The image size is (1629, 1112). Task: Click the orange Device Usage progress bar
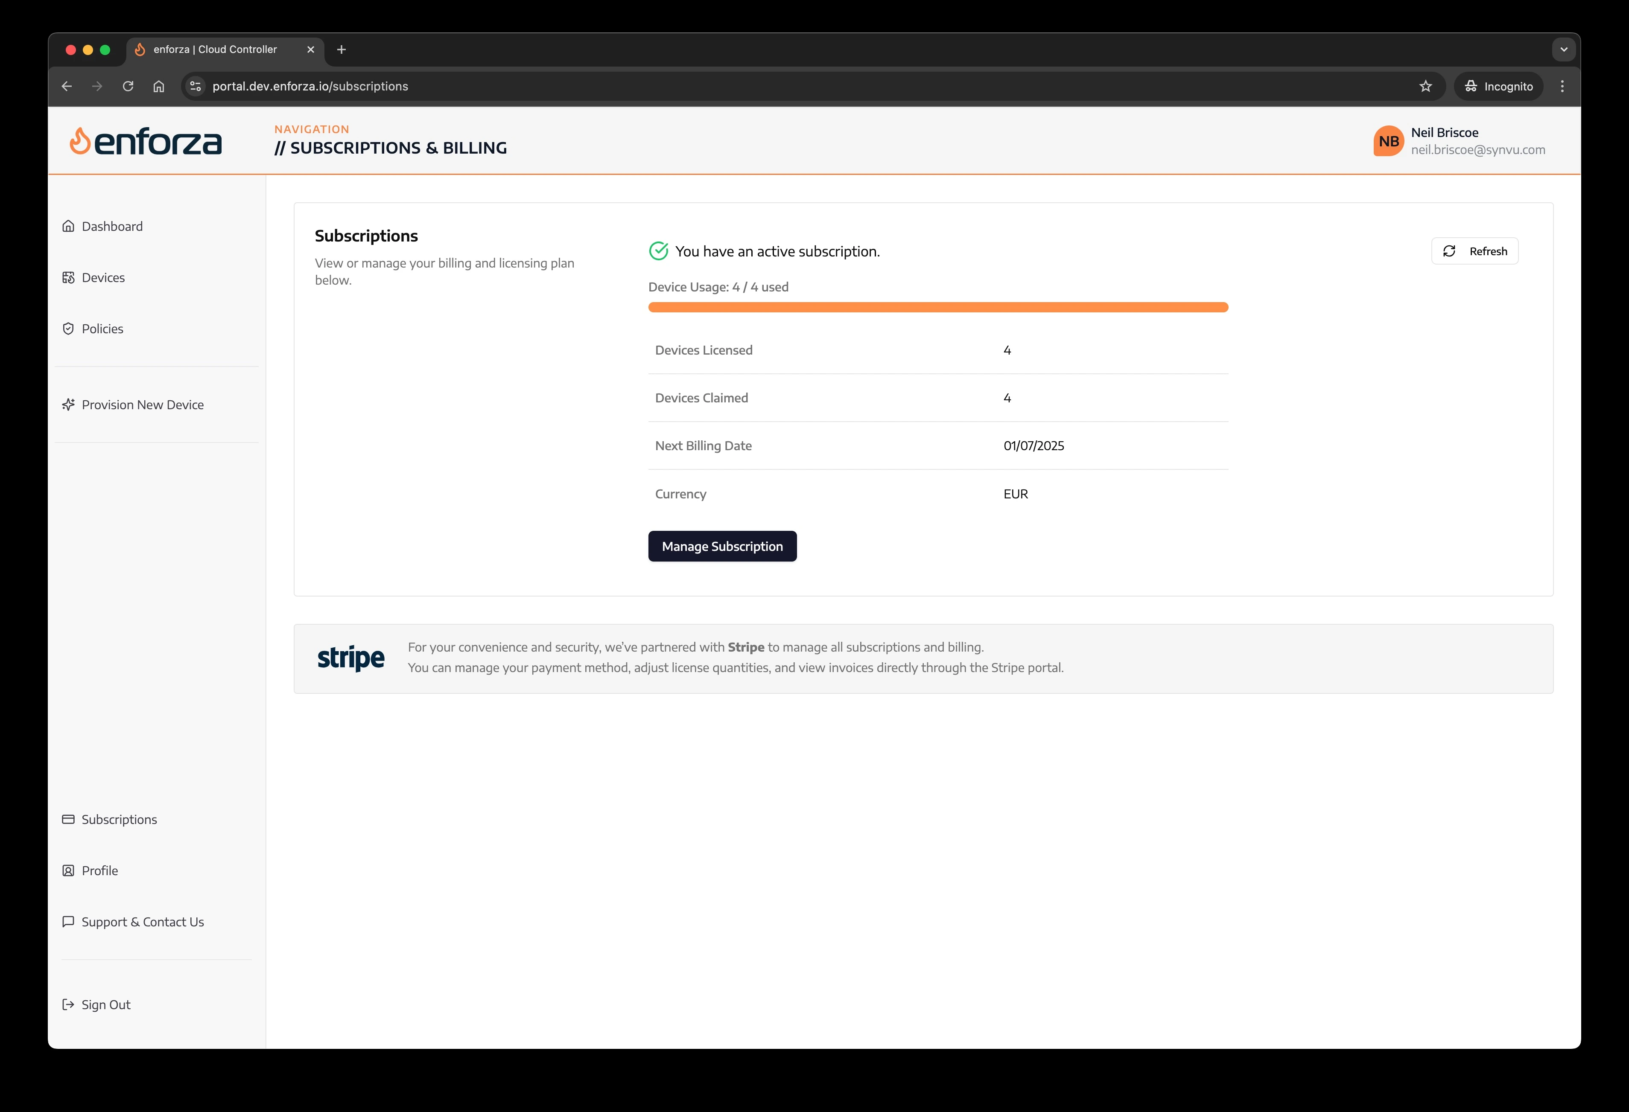coord(938,307)
